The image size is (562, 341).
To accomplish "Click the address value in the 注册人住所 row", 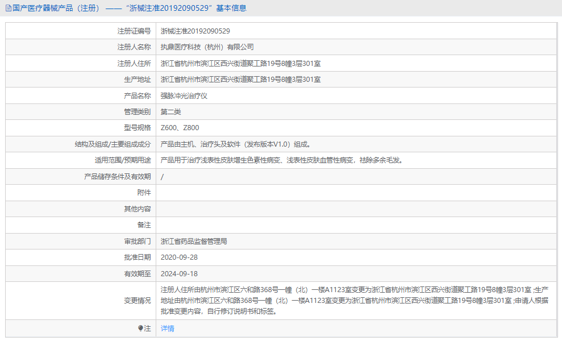I will click(240, 64).
